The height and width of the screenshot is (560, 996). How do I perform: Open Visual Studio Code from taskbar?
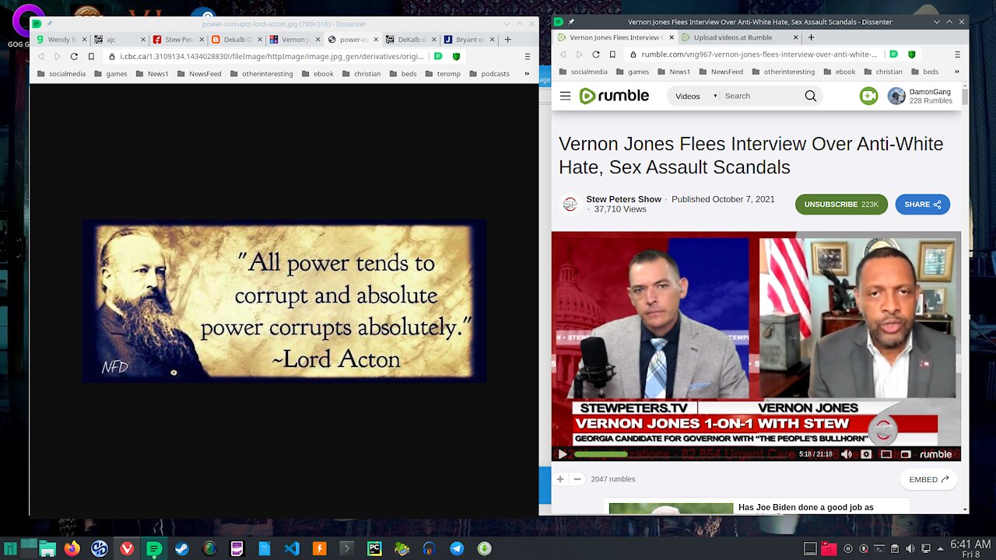[292, 548]
